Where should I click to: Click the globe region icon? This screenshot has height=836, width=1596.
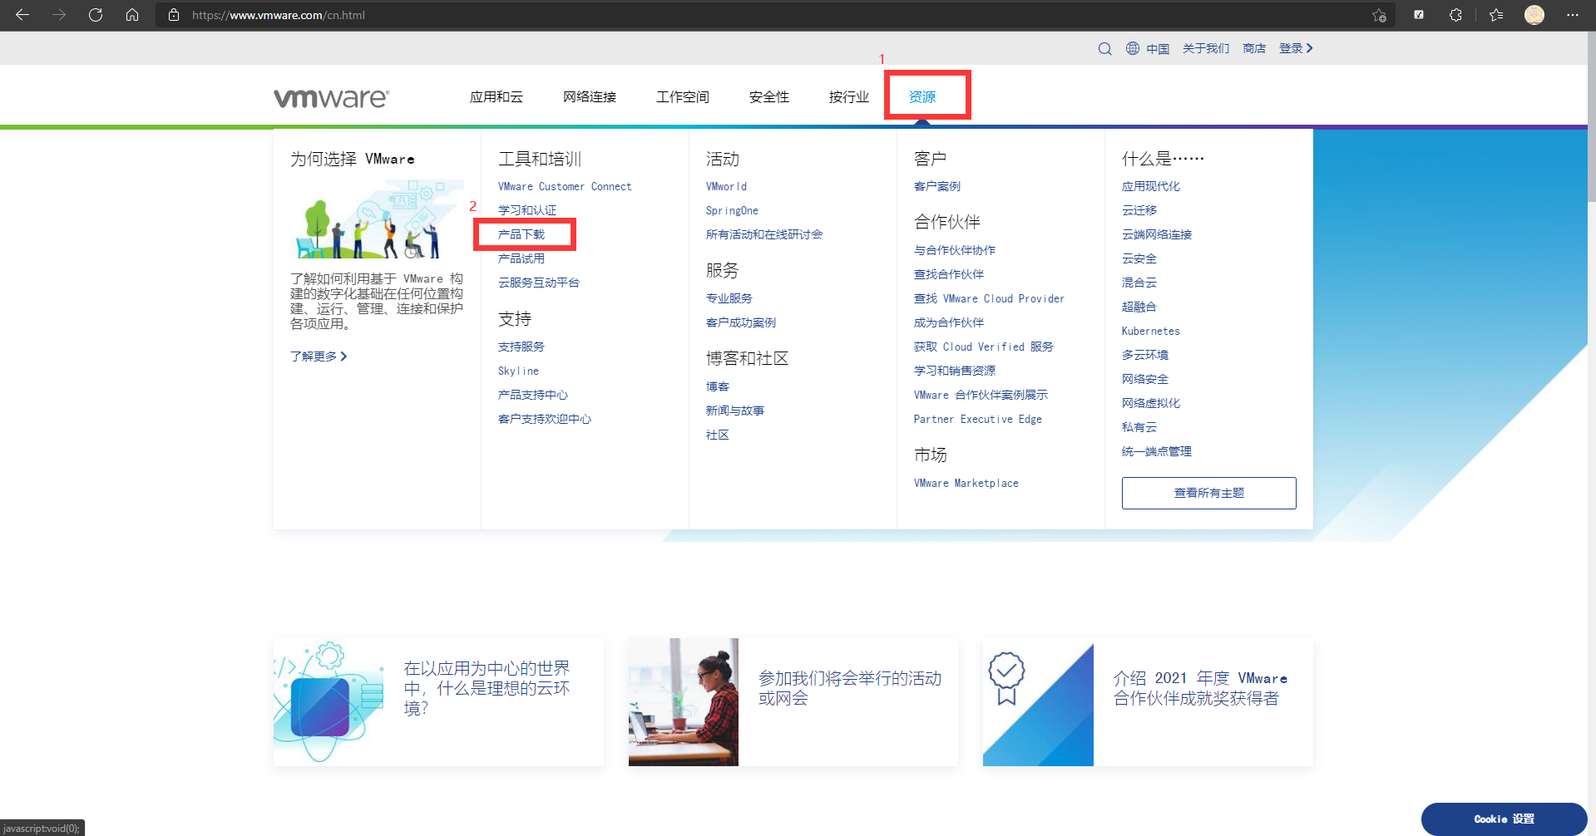(1133, 48)
